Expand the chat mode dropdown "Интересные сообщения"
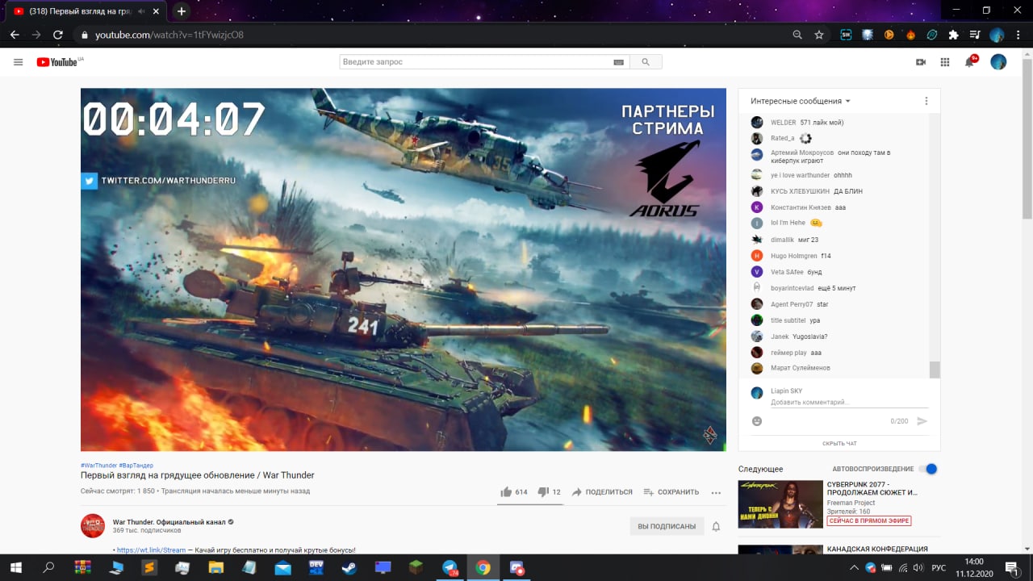The image size is (1033, 581). click(x=801, y=101)
